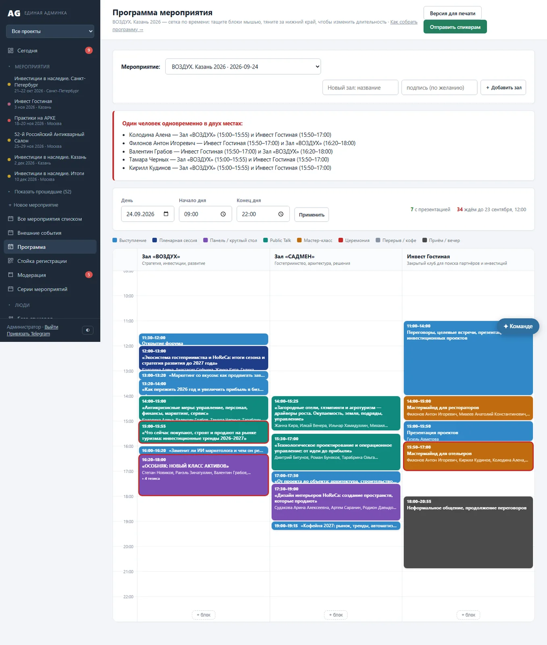Click the Привязать Telegram link
This screenshot has width=547, height=645.
[x=28, y=334]
